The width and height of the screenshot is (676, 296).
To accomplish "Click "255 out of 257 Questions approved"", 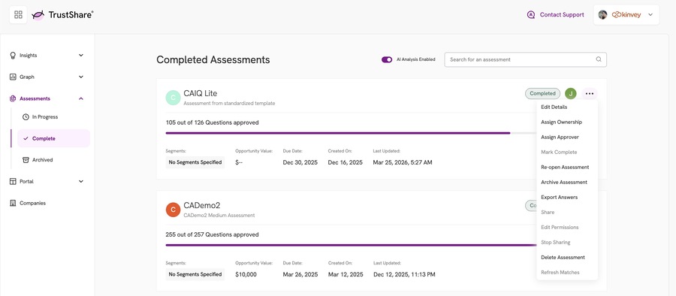I will 212,234.
